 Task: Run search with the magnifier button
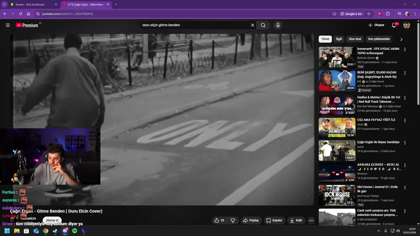tap(263, 25)
